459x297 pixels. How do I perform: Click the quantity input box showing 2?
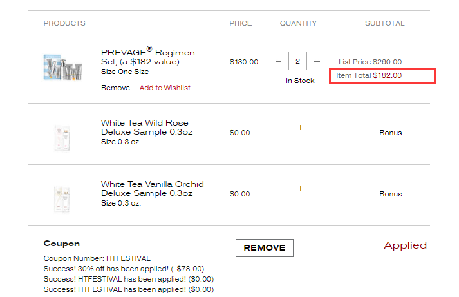(297, 61)
